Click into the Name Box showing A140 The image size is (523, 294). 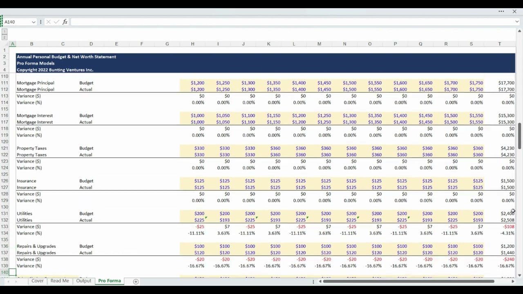pos(16,22)
